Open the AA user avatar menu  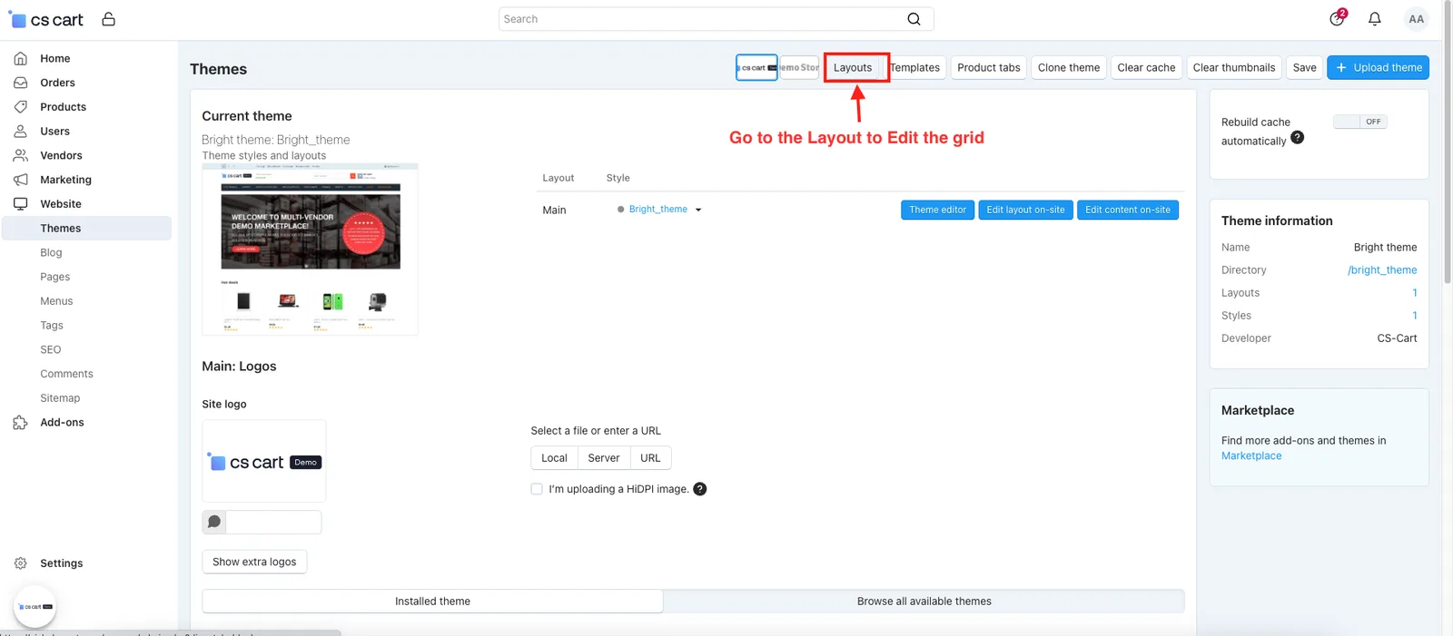(1416, 19)
